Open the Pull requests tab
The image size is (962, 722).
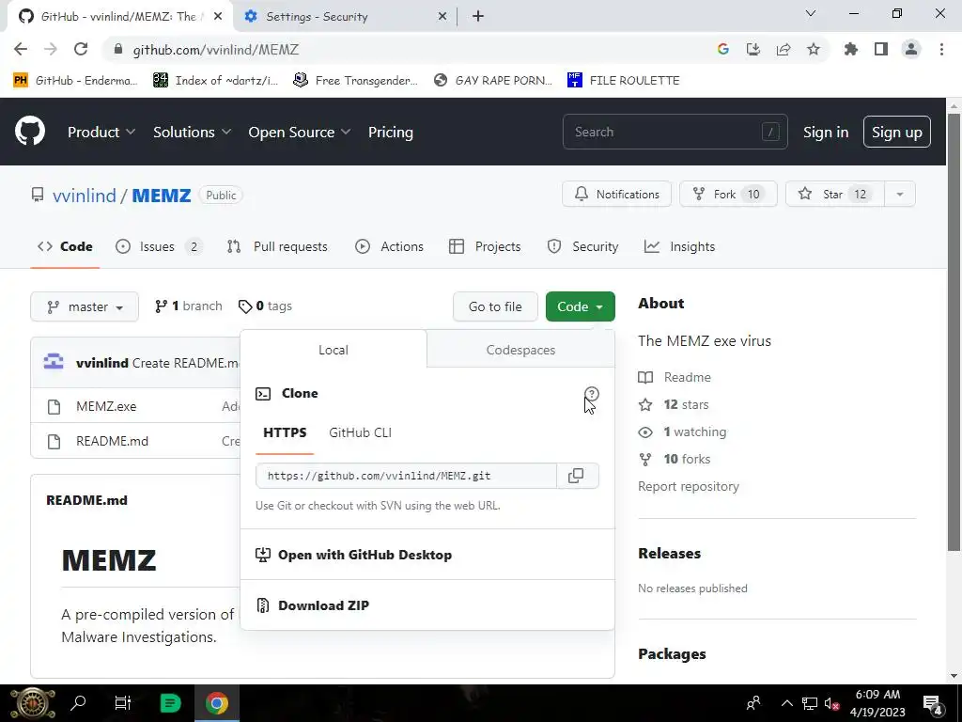(277, 247)
